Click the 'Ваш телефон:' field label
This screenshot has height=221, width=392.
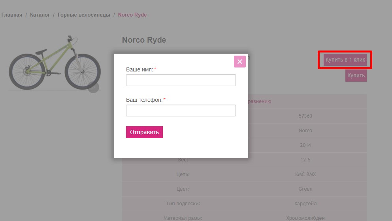pos(144,100)
